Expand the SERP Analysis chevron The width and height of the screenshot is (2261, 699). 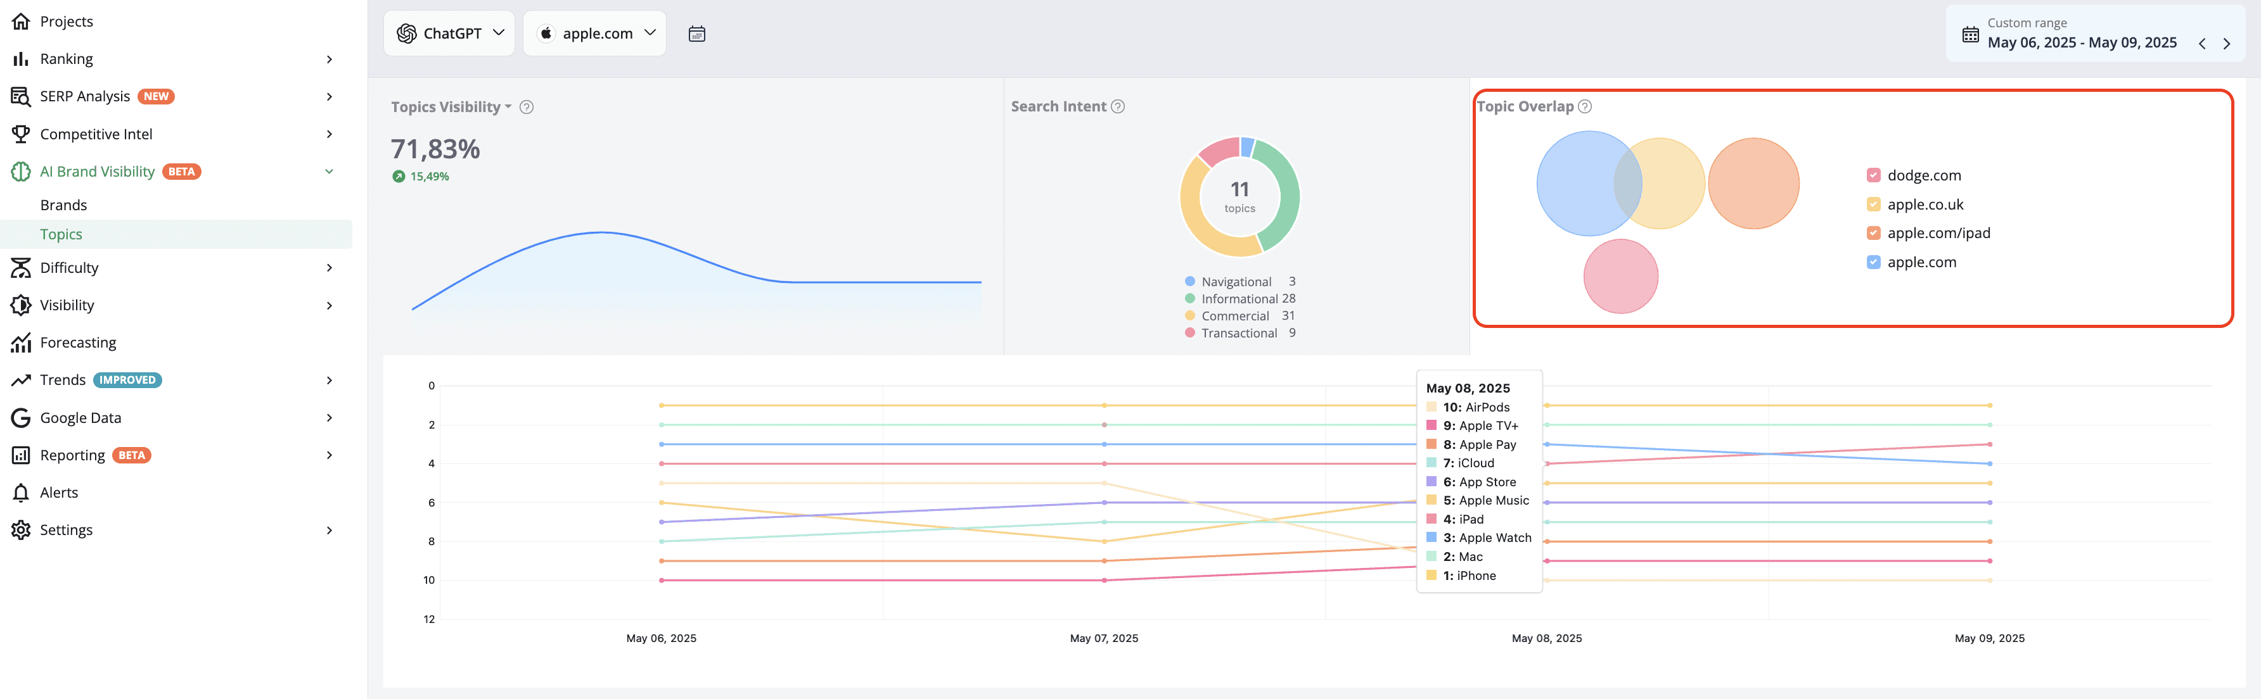(x=329, y=96)
